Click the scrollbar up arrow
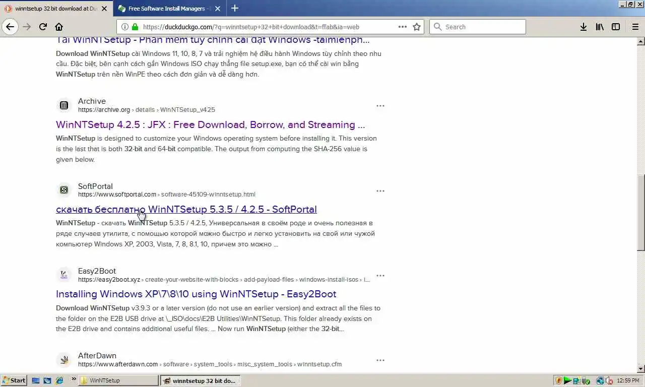The image size is (645, 387). click(x=640, y=41)
